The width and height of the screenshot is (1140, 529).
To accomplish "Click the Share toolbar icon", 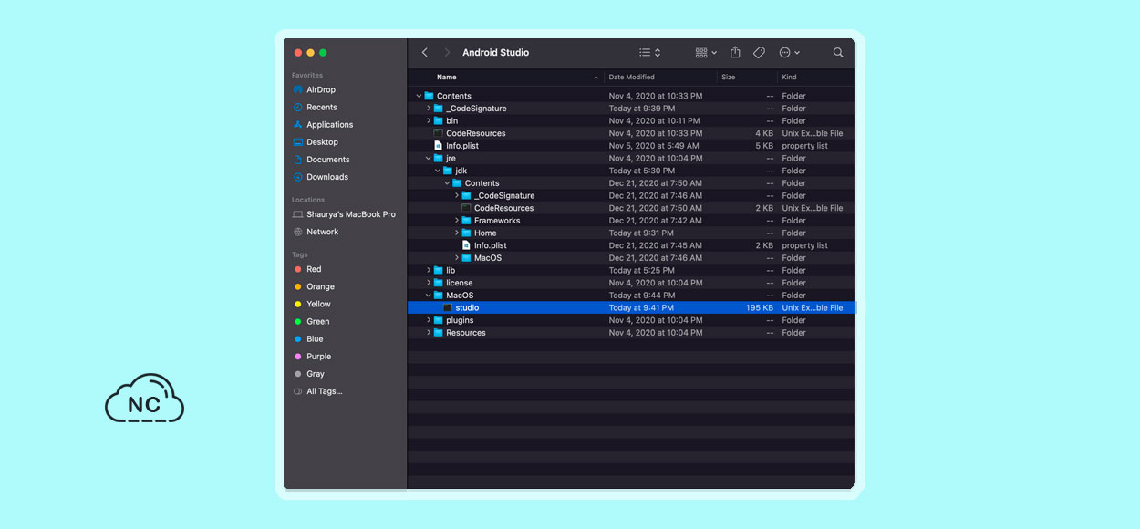I will 735,53.
